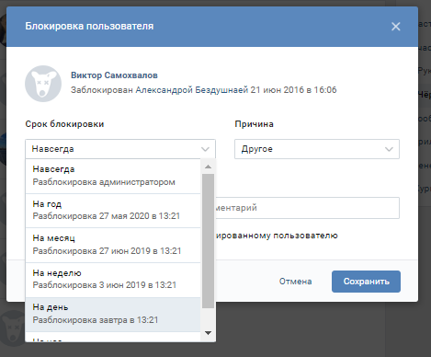Close the user blocking dialog
431x357 pixels.
click(395, 27)
